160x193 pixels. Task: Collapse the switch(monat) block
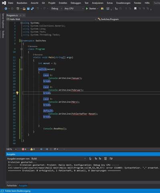tap(21, 69)
